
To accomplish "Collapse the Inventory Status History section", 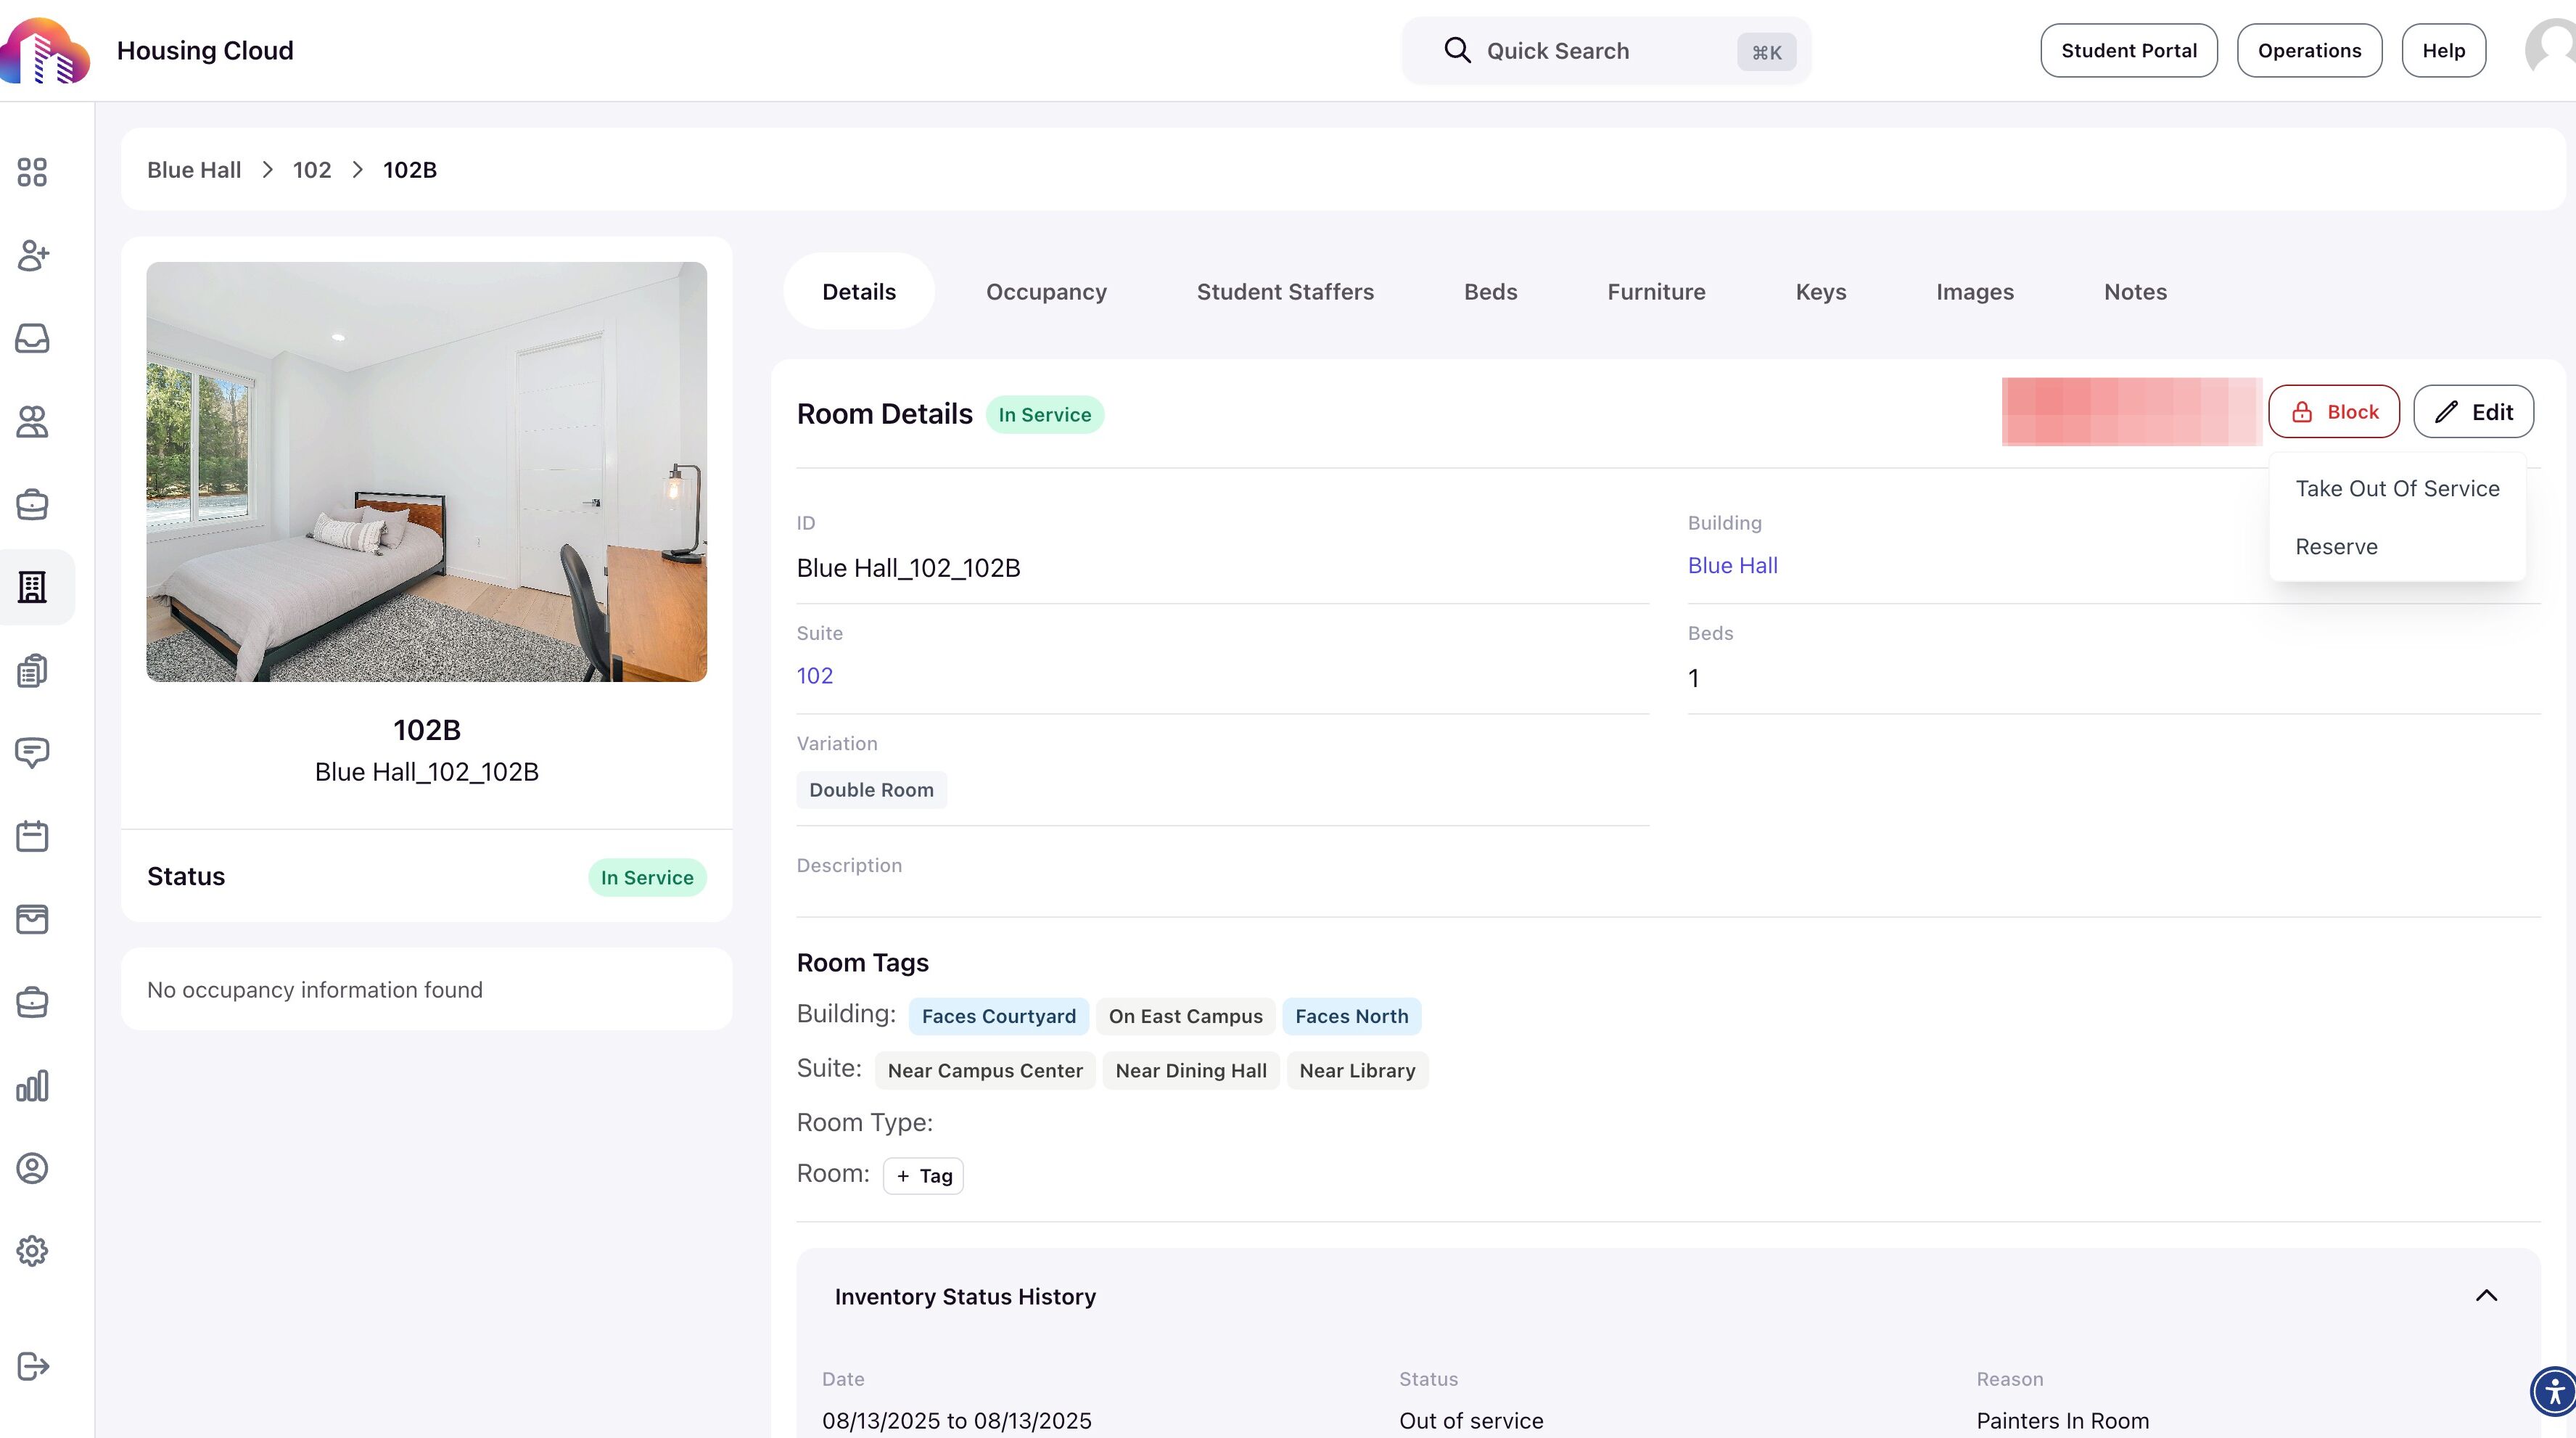I will (2486, 1296).
